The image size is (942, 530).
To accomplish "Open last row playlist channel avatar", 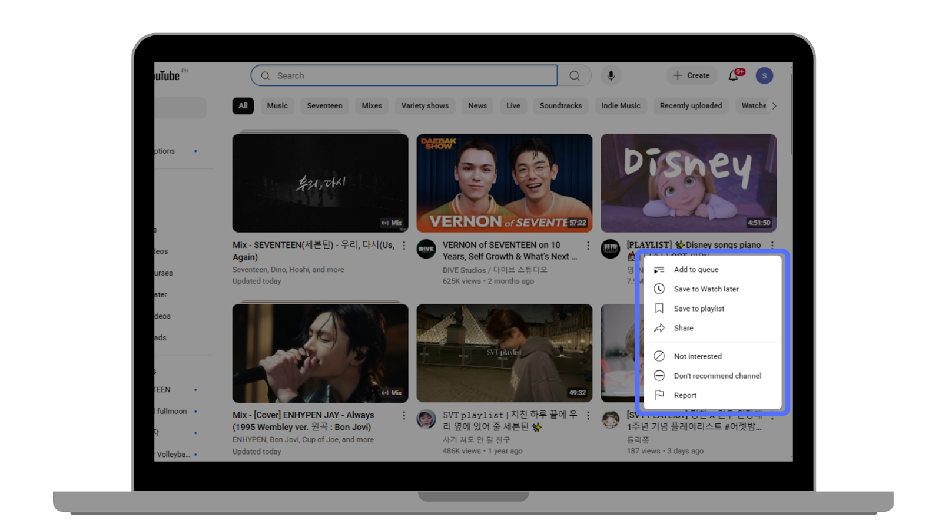I will 610,419.
